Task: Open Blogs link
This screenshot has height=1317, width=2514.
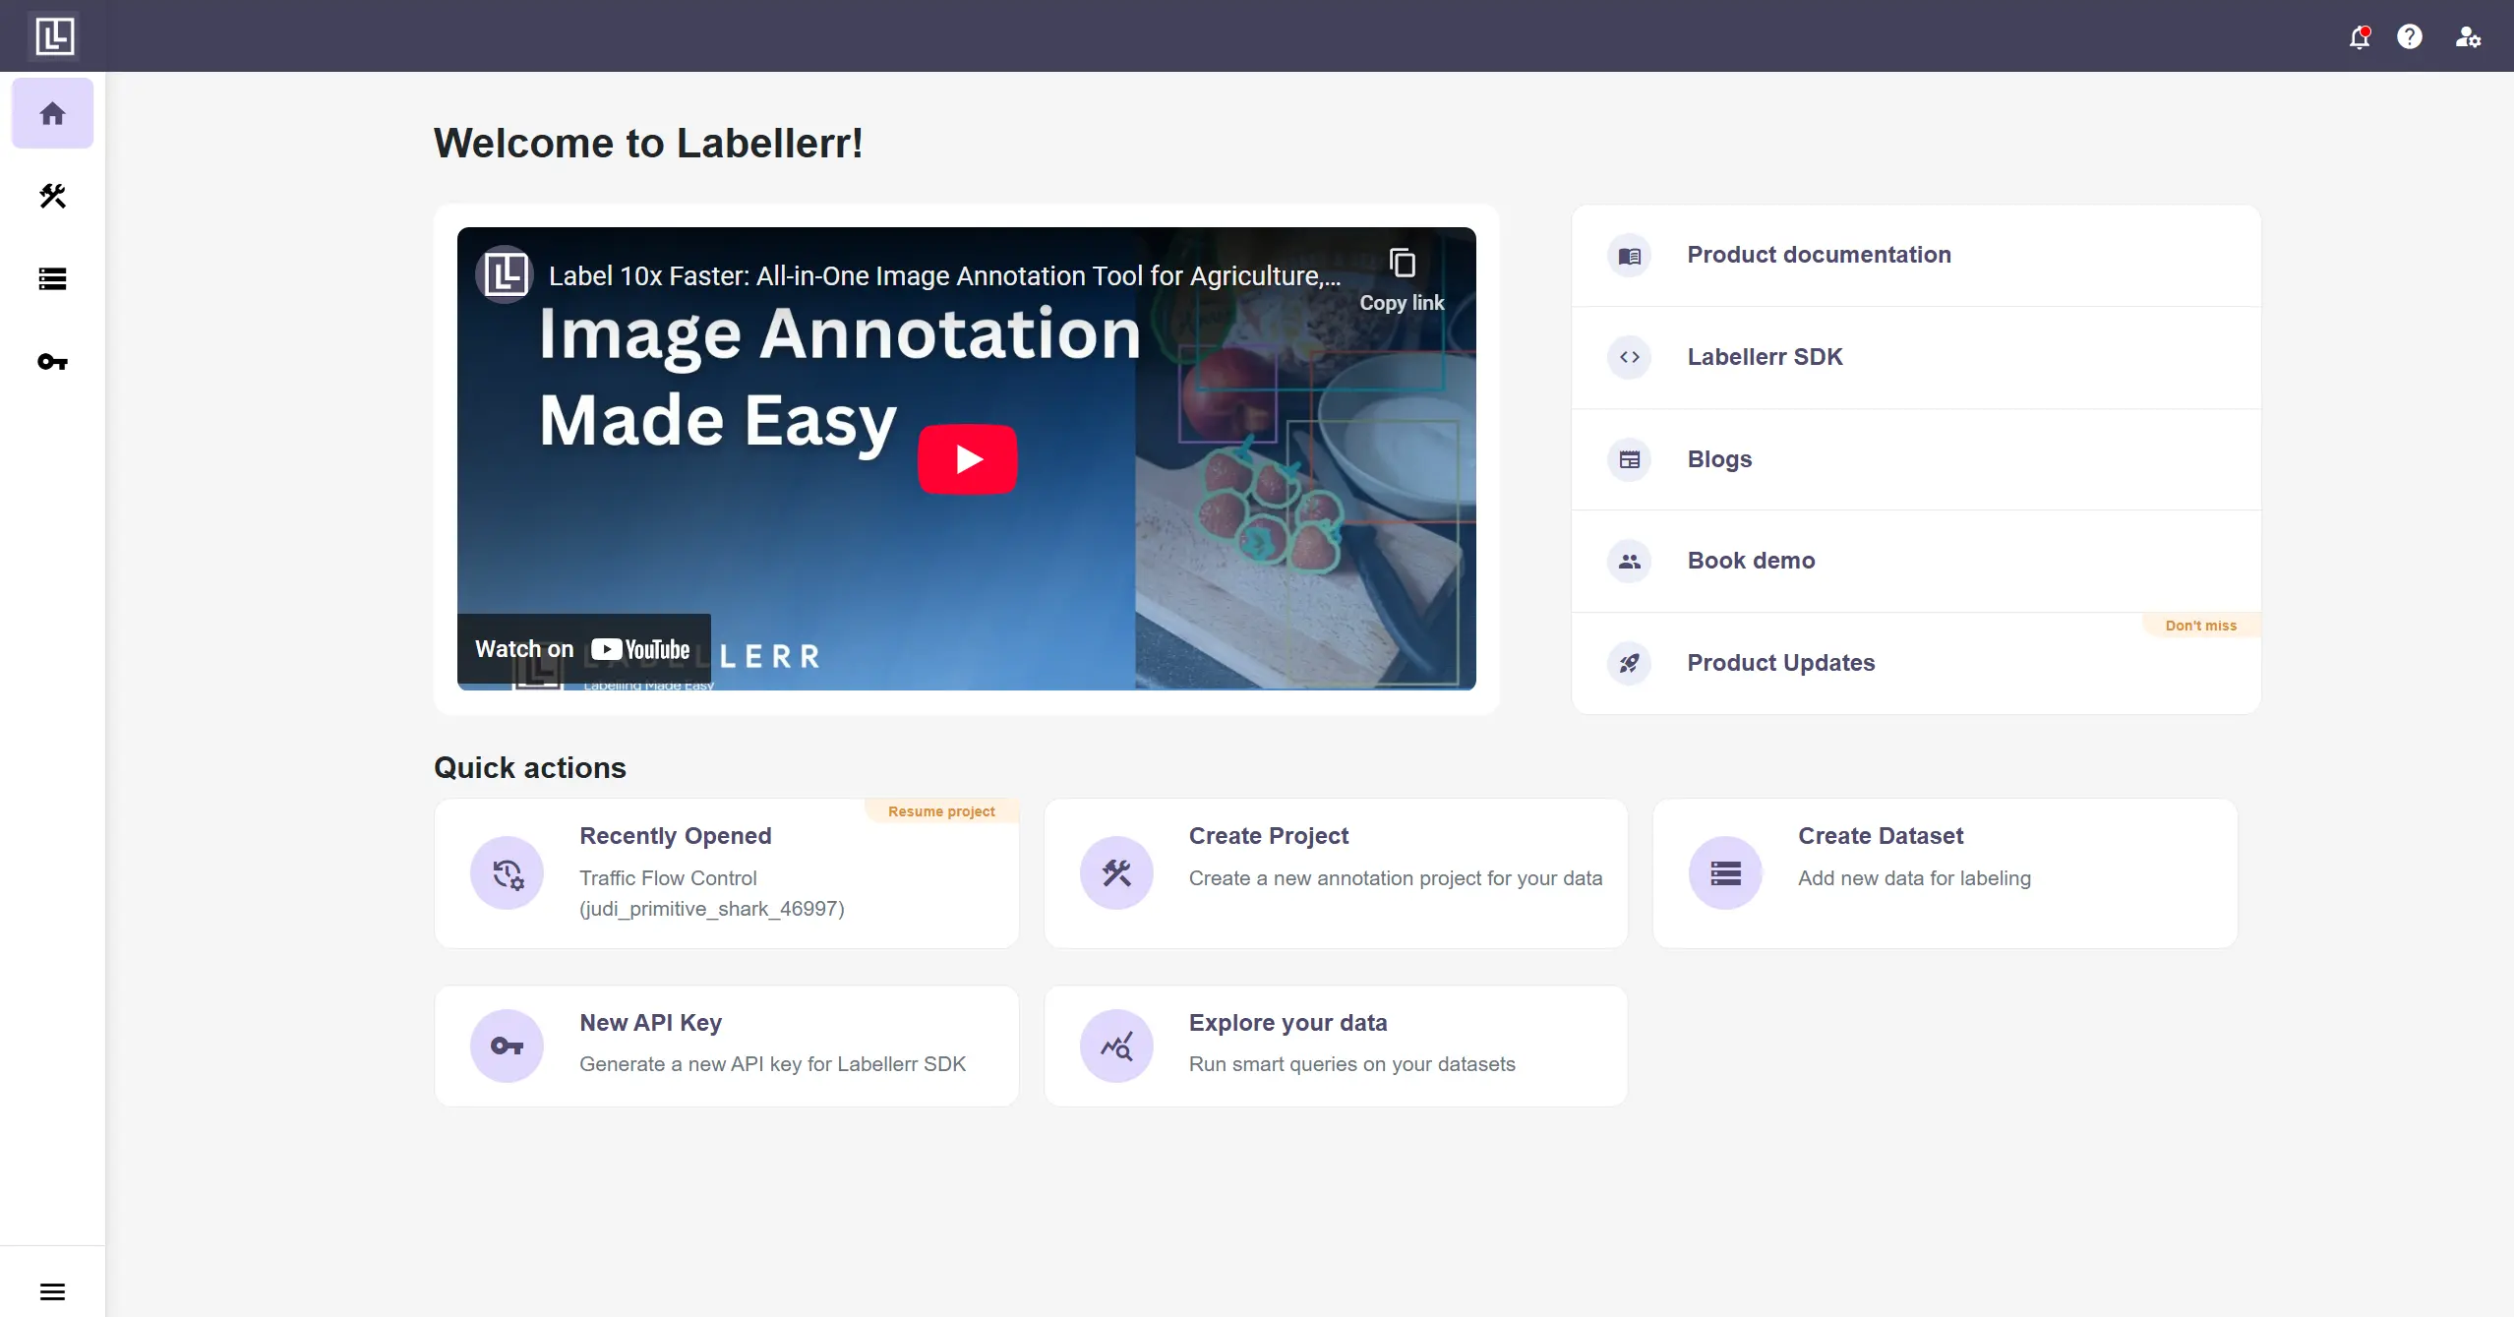Action: (x=1916, y=459)
